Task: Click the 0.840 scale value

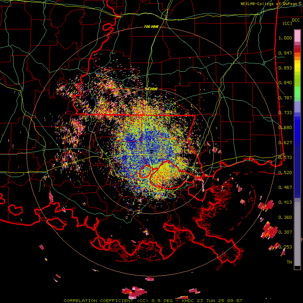Action: pyautogui.click(x=285, y=83)
